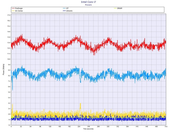This screenshot has width=177, height=132.
Task: Click the 'Powers' subtitle
Action: (x=88, y=5)
